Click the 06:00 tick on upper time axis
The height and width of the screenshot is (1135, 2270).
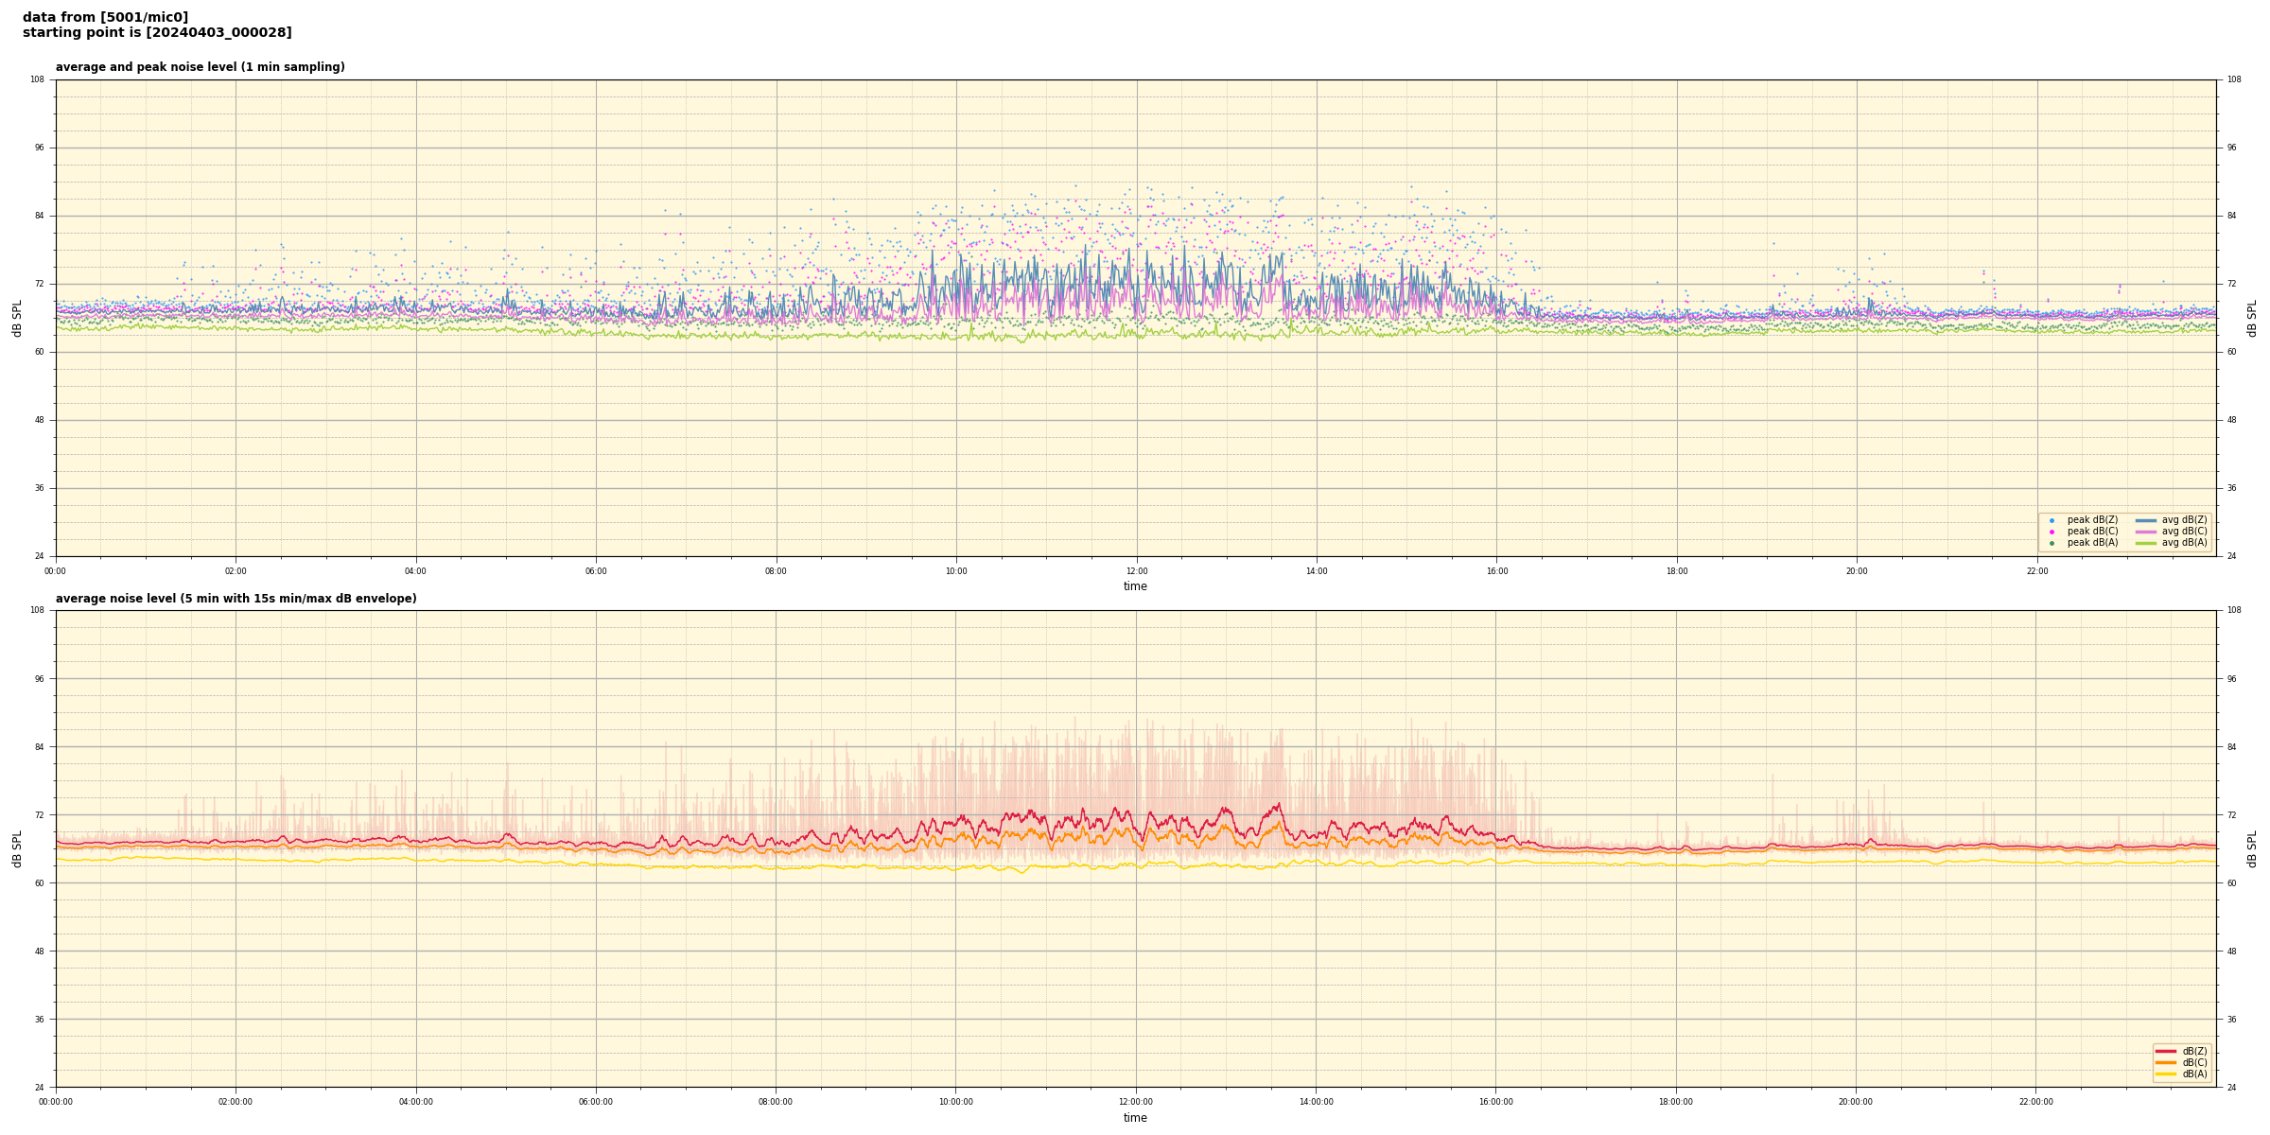596,571
